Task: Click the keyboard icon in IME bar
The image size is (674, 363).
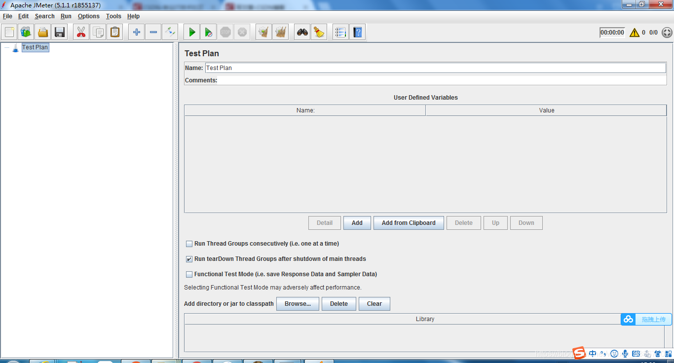Action: coord(636,354)
